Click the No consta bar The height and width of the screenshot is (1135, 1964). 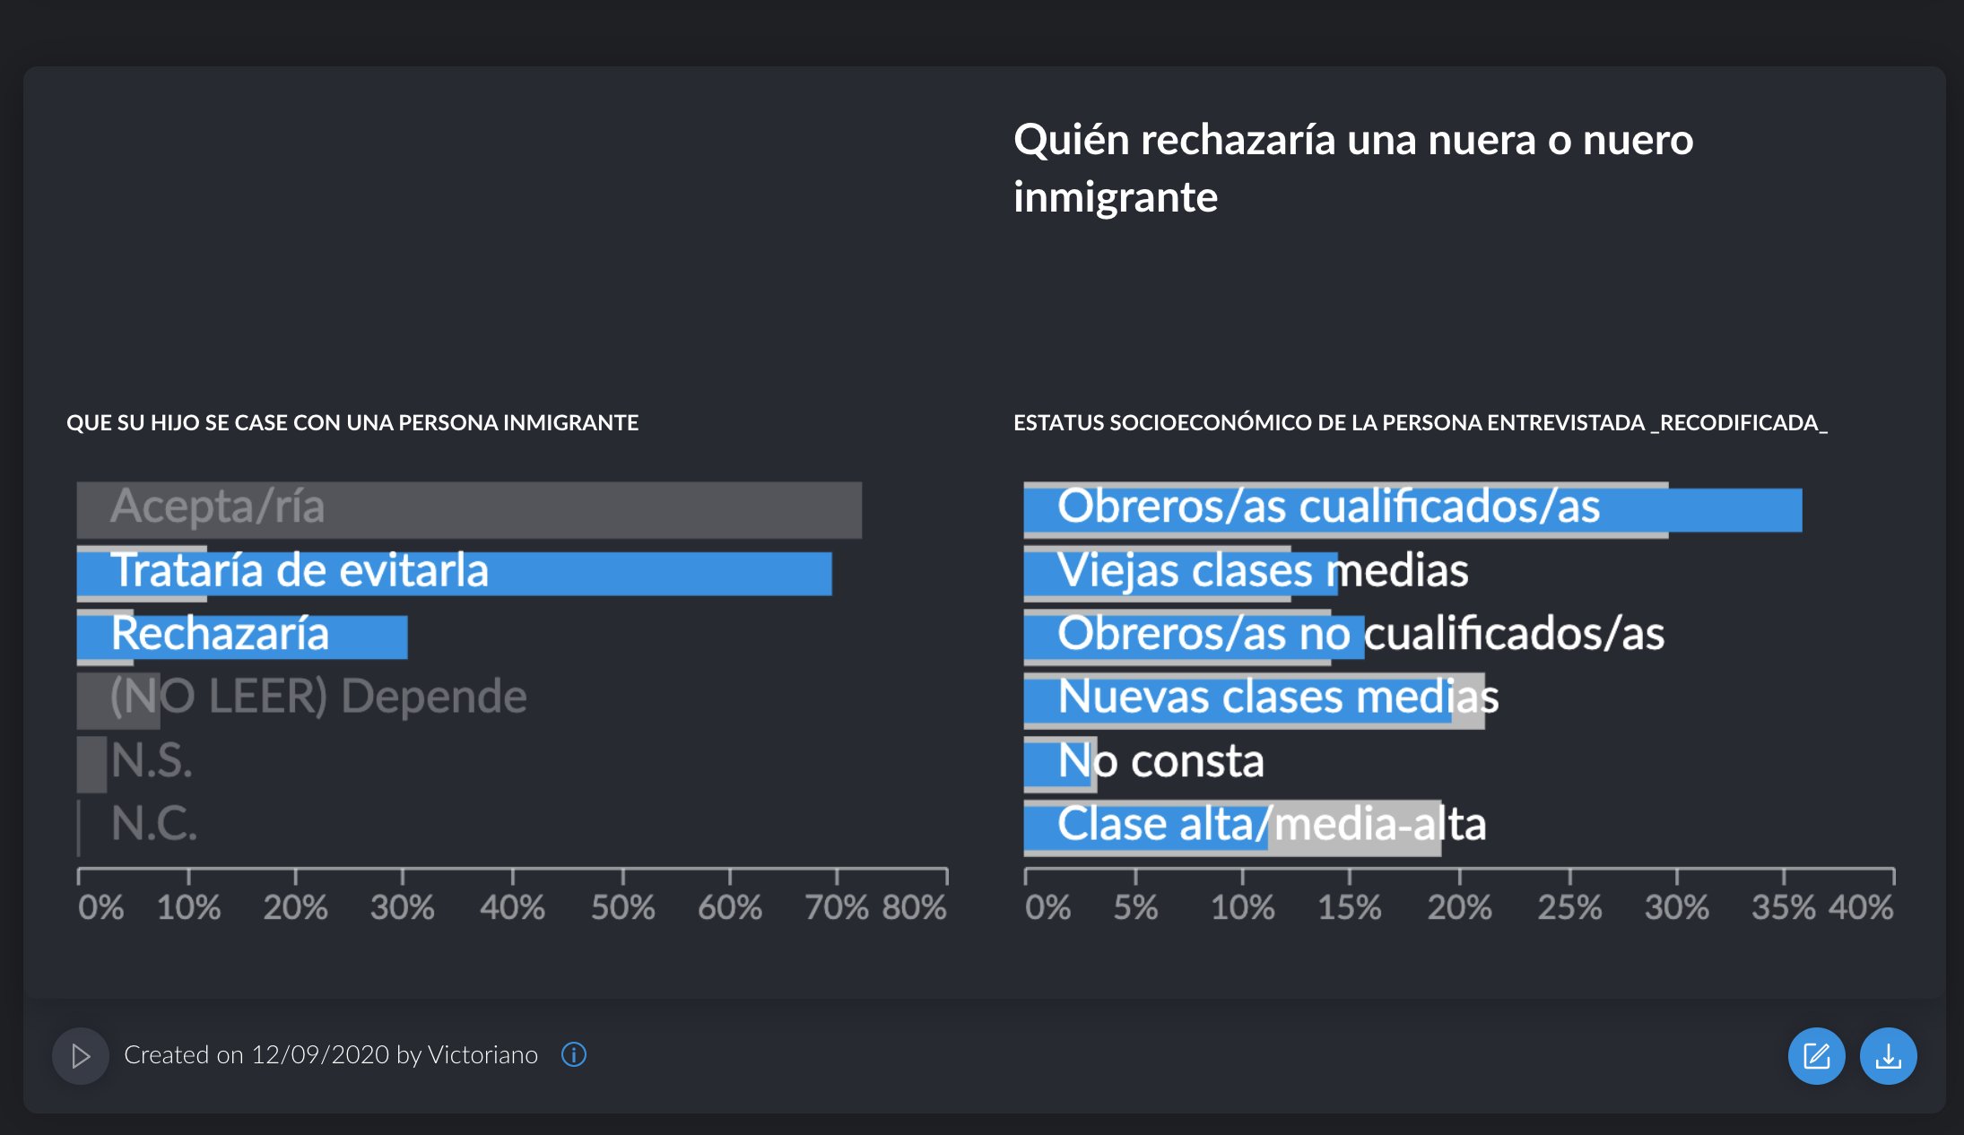(x=1058, y=764)
